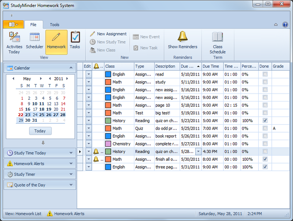Click pink color swatch for Chemistry
Image resolution: width=293 pixels, height=221 pixels.
point(108,144)
